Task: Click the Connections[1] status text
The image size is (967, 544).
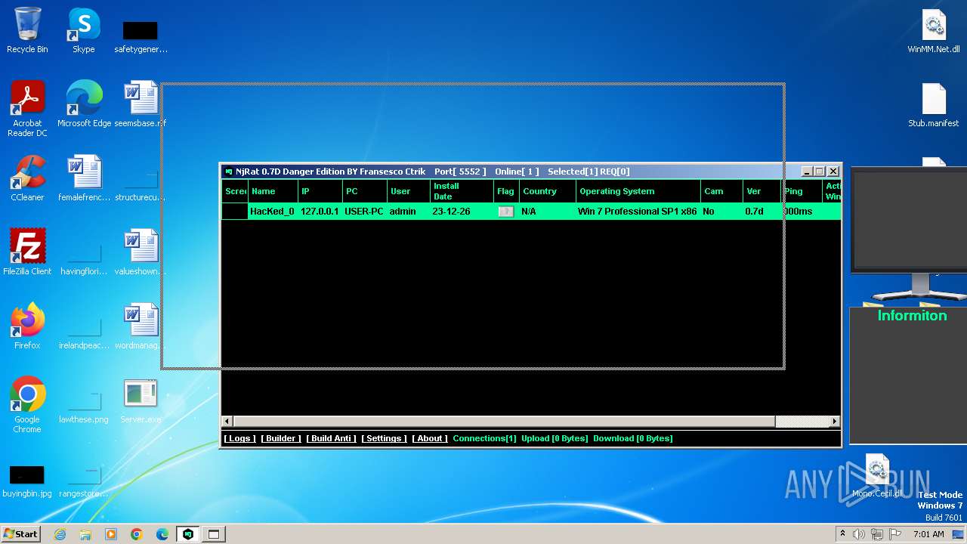Action: click(x=484, y=438)
